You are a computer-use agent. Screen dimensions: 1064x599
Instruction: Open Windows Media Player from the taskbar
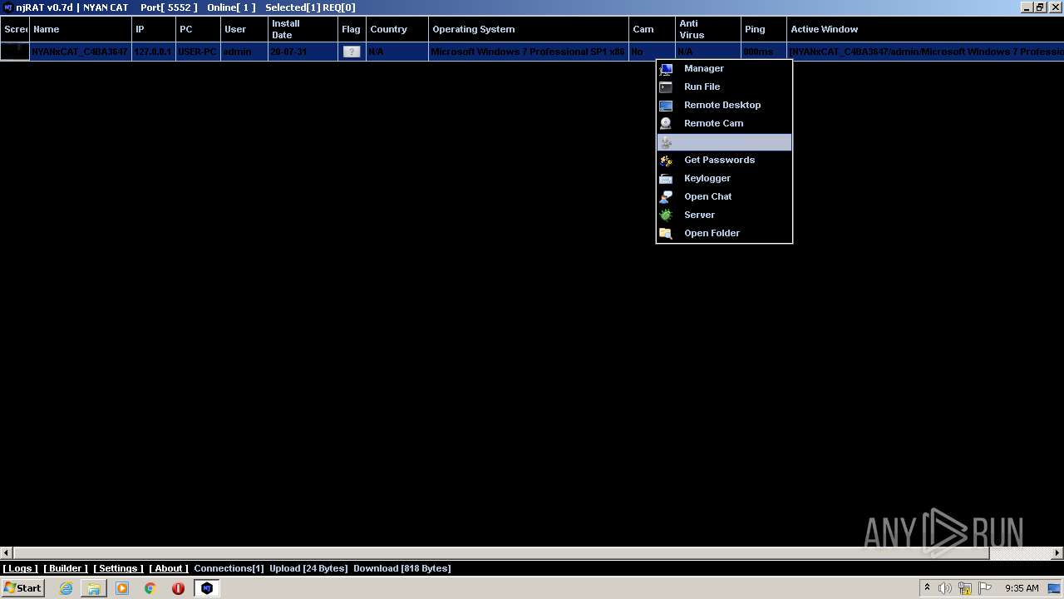click(122, 588)
